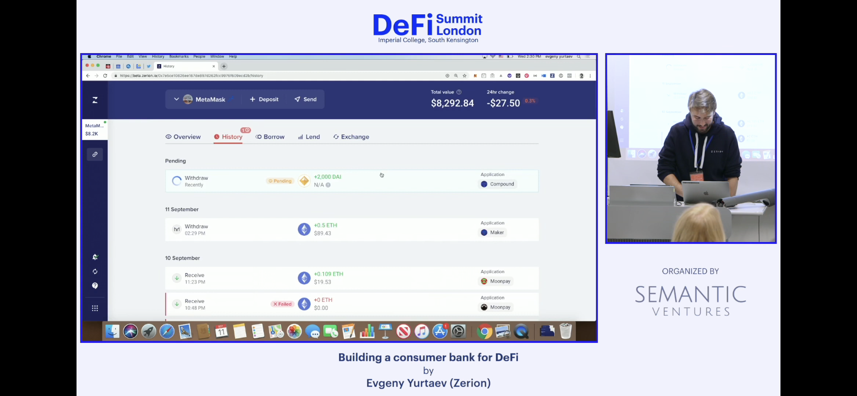Viewport: 857px width, 396px height.
Task: Open the Apple menu
Action: (x=89, y=56)
